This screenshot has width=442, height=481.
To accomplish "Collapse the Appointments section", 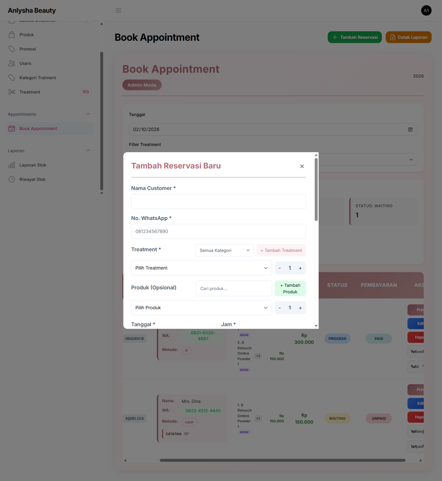I will tap(88, 114).
